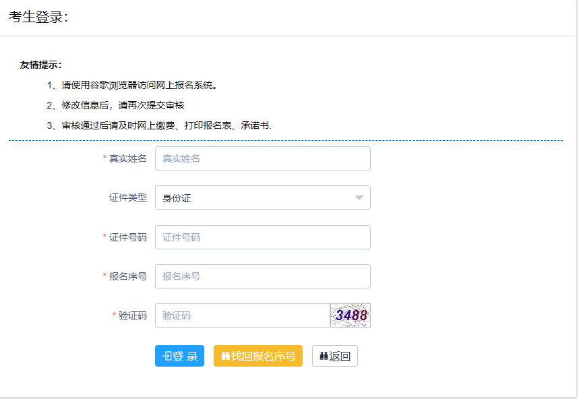Click the 验证码 input box

coord(243,315)
